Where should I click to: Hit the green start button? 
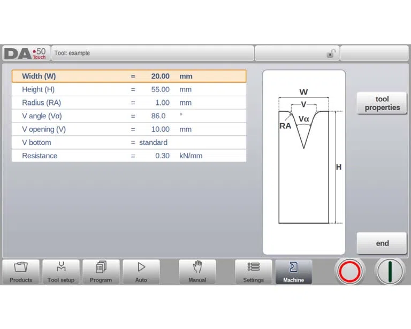click(x=390, y=272)
